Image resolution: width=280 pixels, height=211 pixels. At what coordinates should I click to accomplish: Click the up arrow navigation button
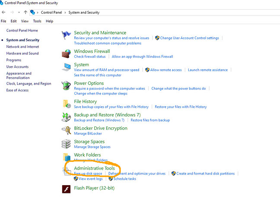coord(25,13)
